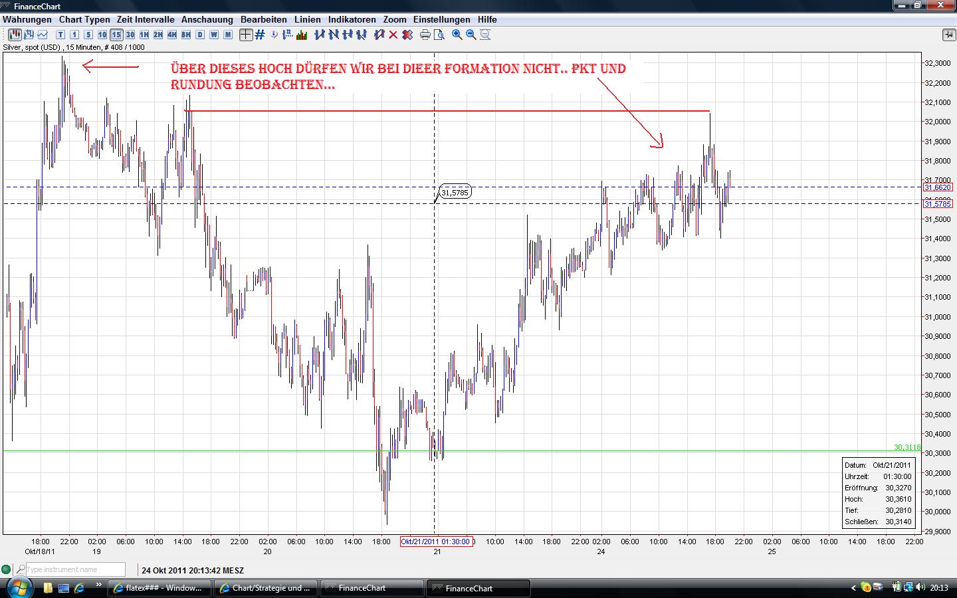
Task: Select the bar chart type icon
Action: point(29,35)
